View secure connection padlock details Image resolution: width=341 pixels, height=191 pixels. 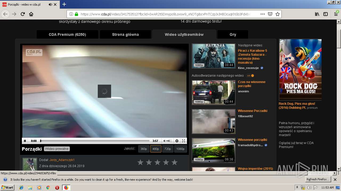click(76, 14)
